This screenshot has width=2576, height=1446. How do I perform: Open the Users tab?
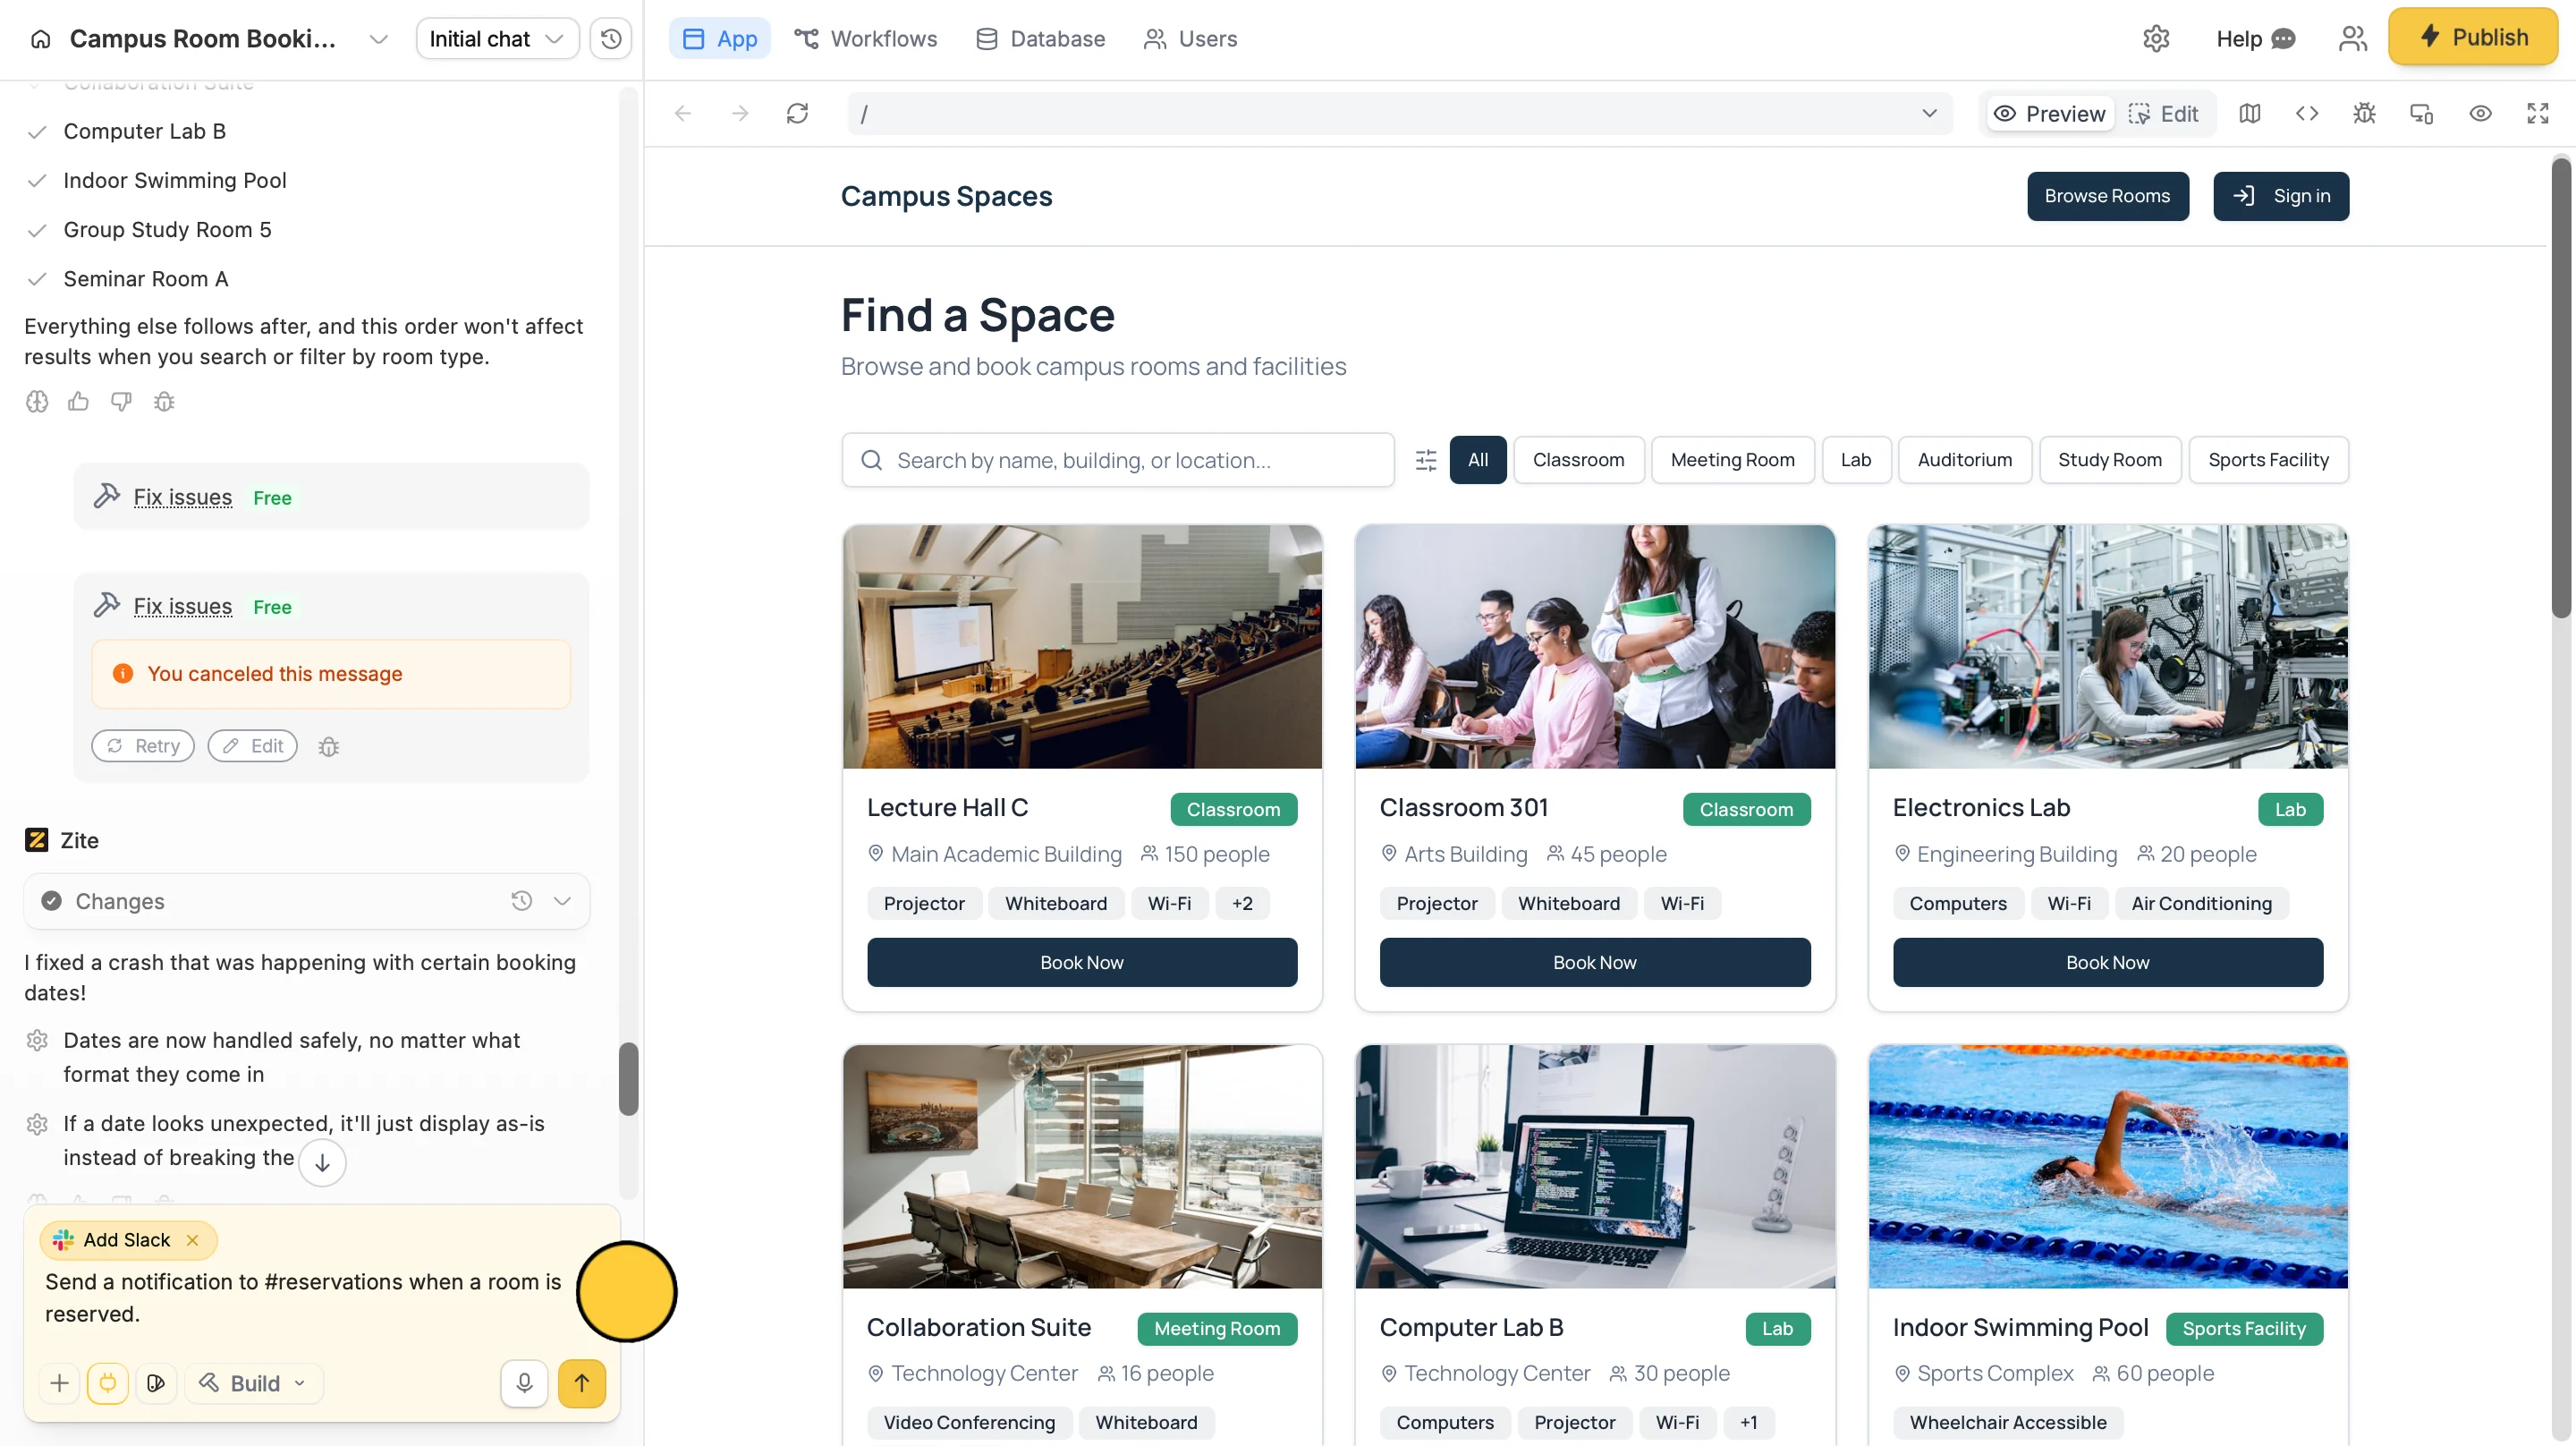click(x=1190, y=39)
